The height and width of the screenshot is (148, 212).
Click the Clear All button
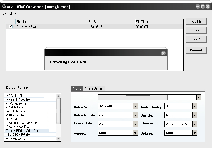click(x=196, y=39)
